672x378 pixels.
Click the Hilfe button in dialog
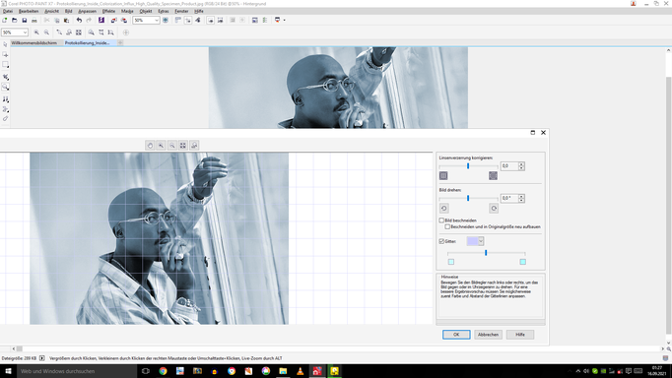coord(520,335)
